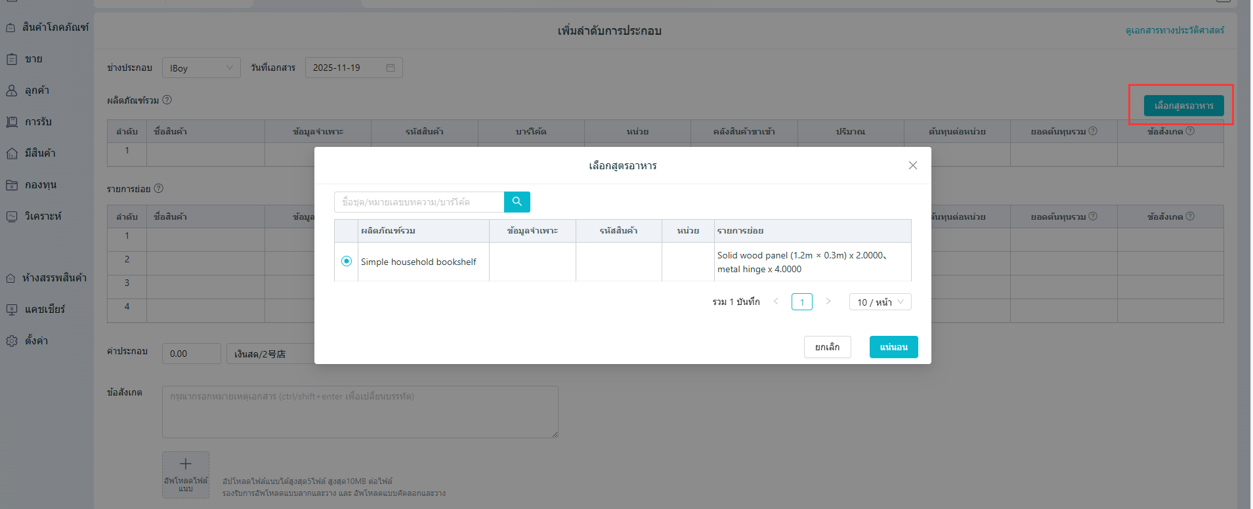Open วิเคราะห์ analysis in sidebar
The image size is (1253, 509).
[x=42, y=216]
